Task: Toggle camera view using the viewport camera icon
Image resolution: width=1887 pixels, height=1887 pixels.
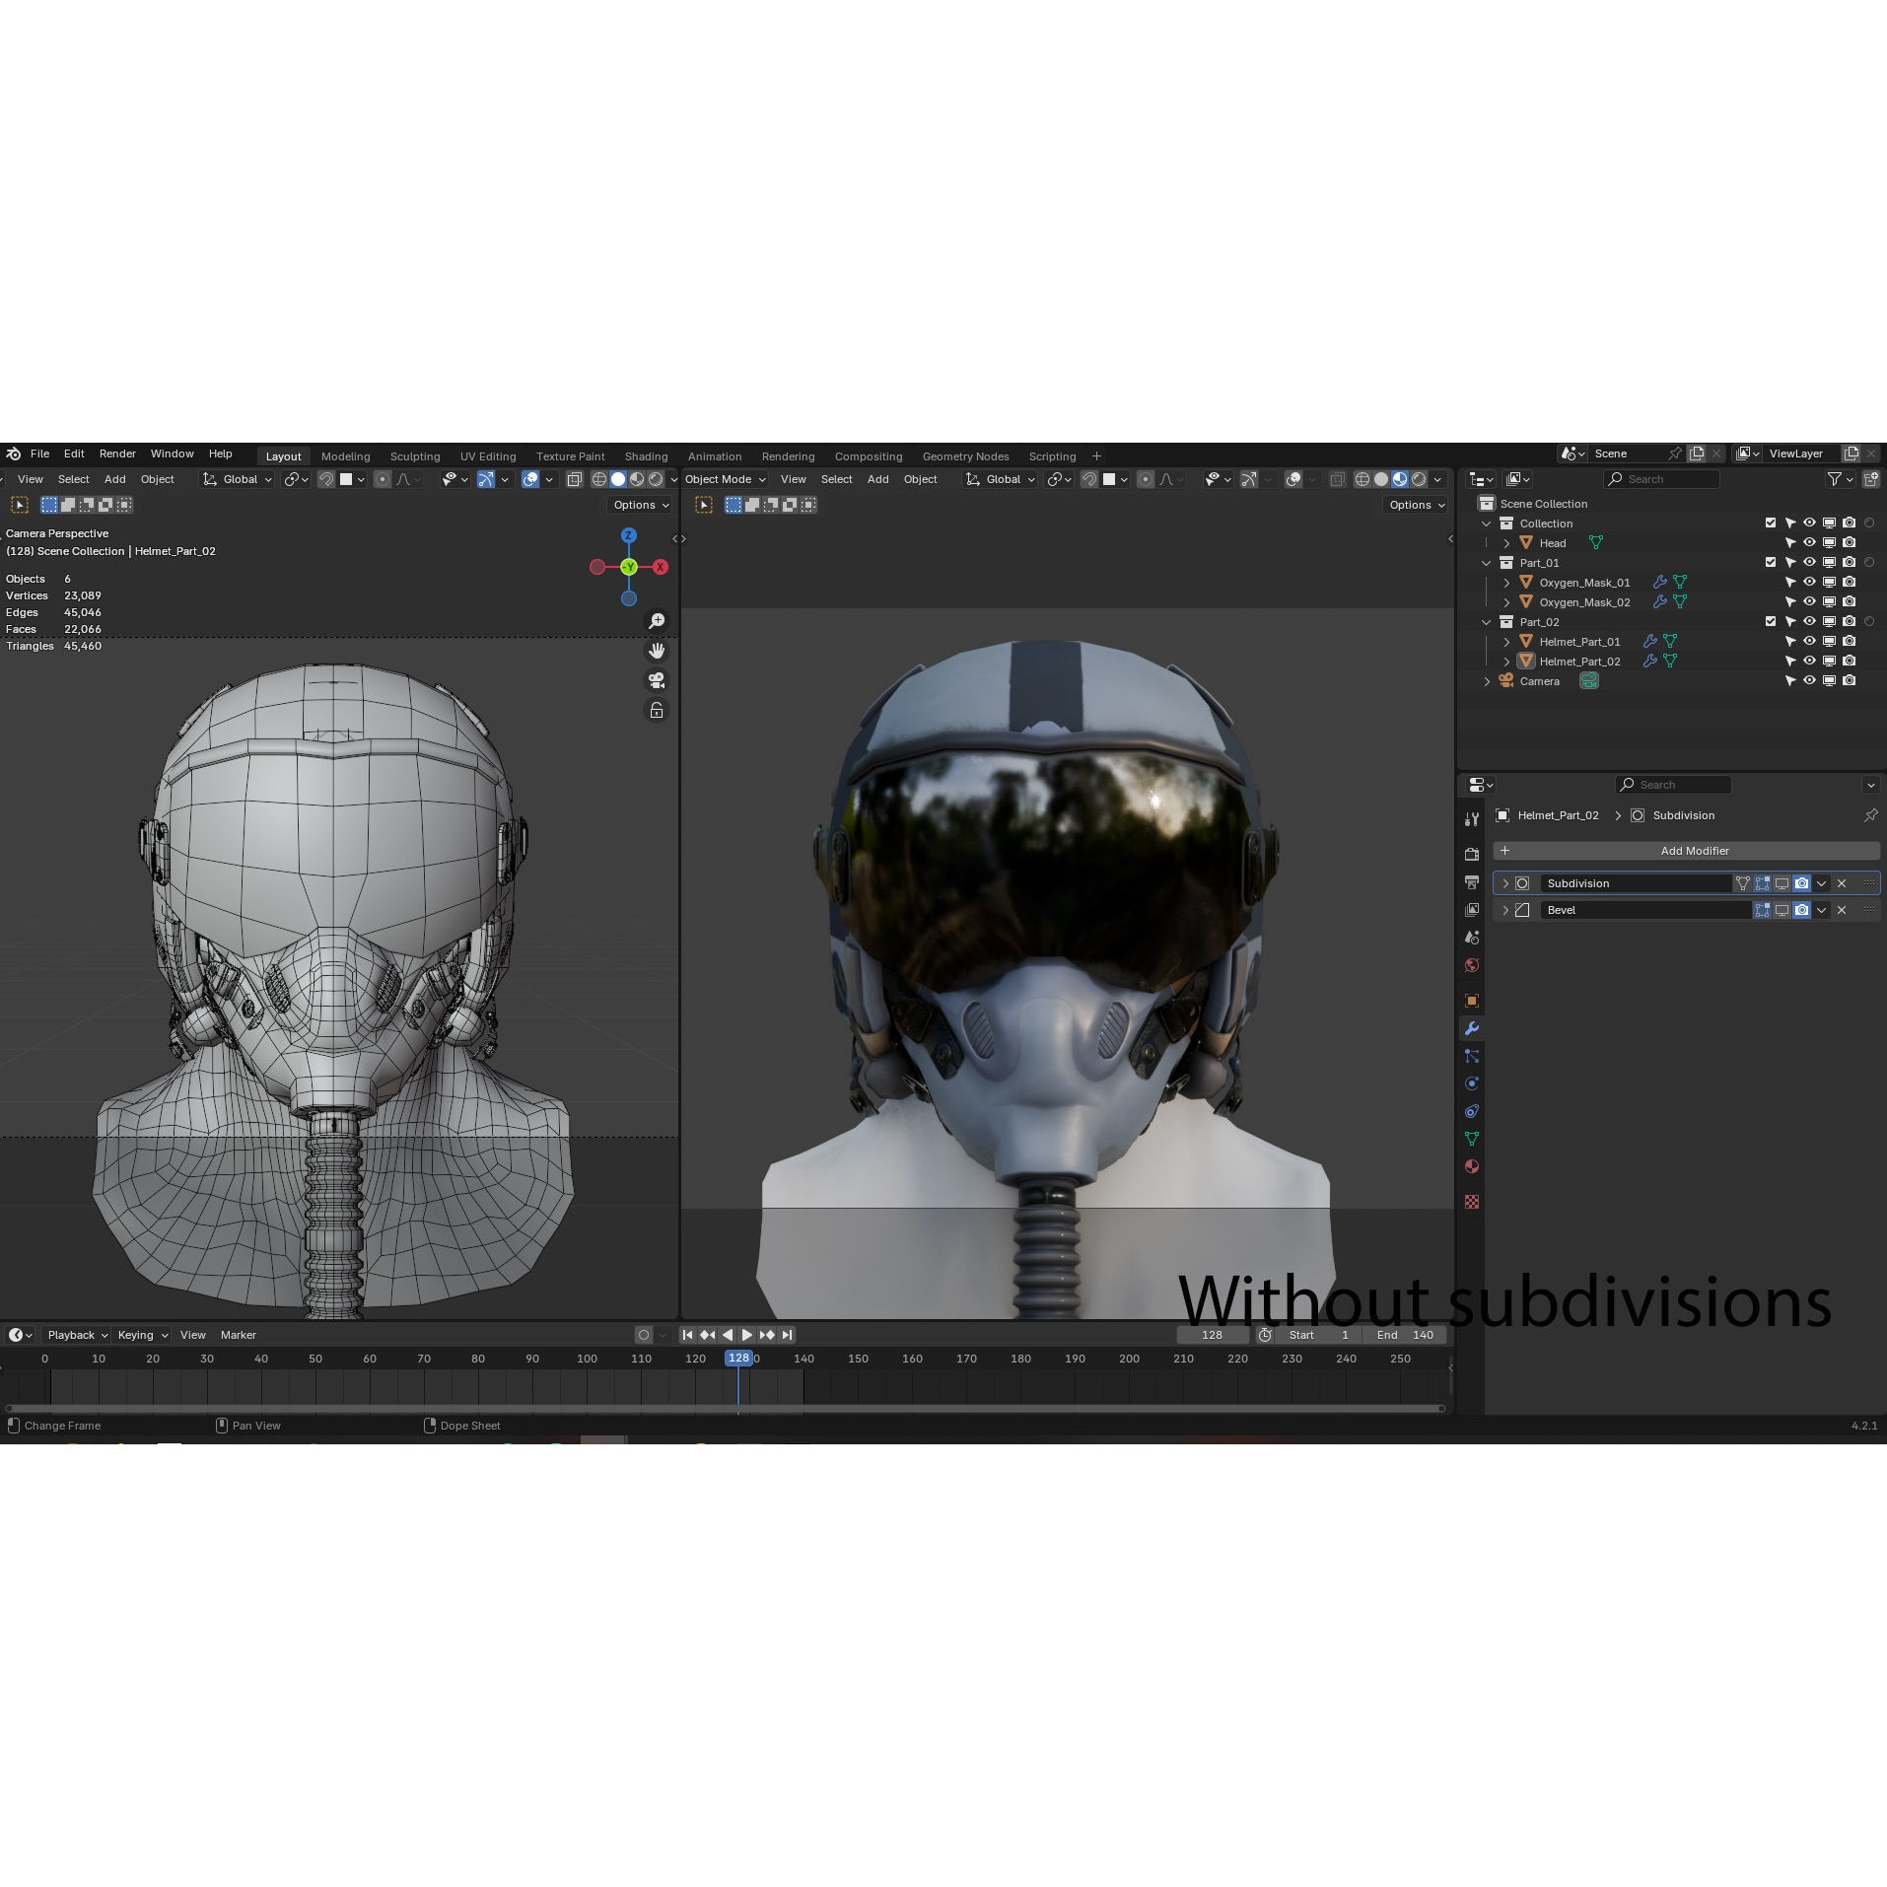Action: 657,680
